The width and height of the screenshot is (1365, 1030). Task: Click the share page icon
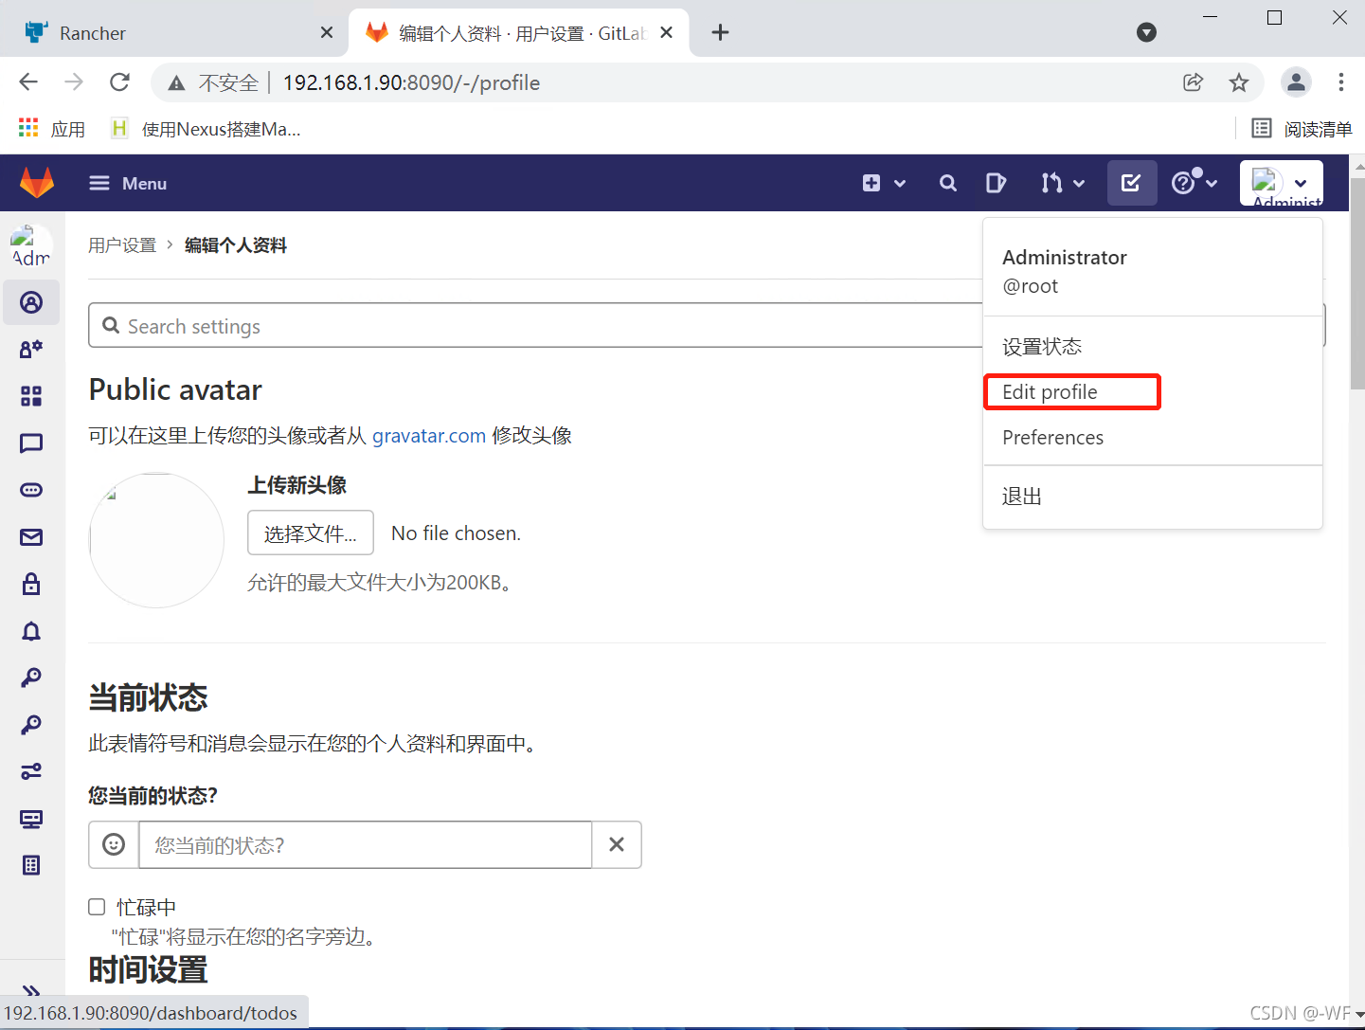tap(1194, 82)
